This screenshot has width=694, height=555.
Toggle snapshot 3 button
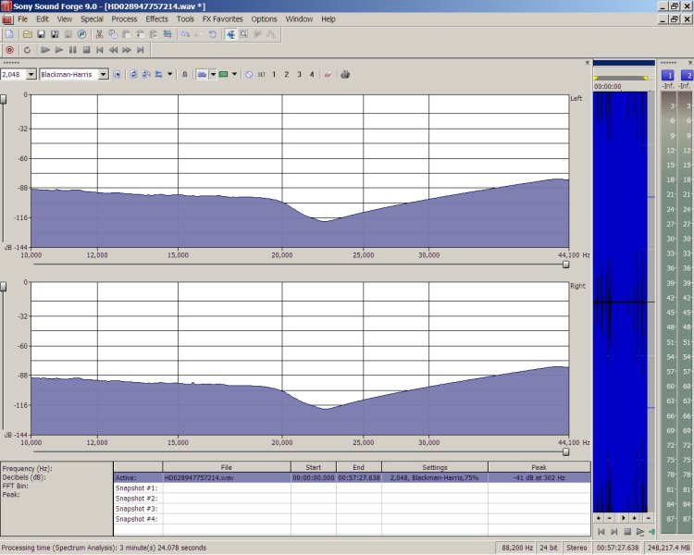pos(299,74)
